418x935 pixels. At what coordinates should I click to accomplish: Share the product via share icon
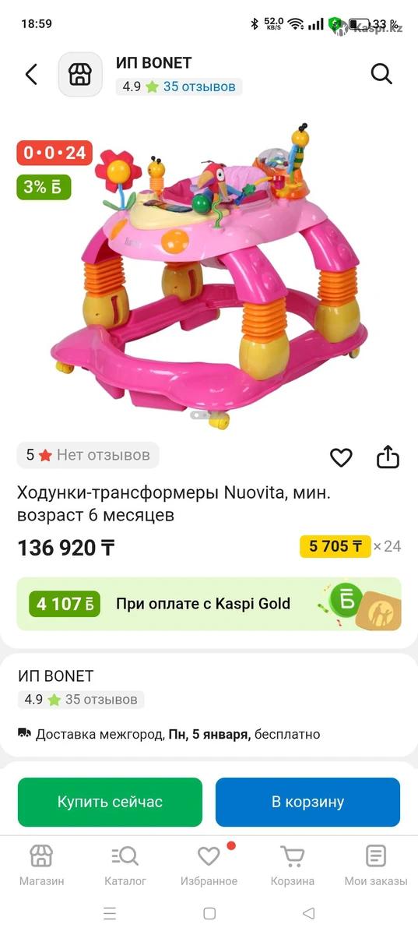coord(388,457)
